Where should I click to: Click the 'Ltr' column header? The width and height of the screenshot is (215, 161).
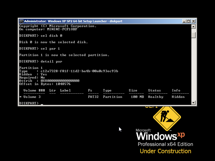tap(52, 90)
